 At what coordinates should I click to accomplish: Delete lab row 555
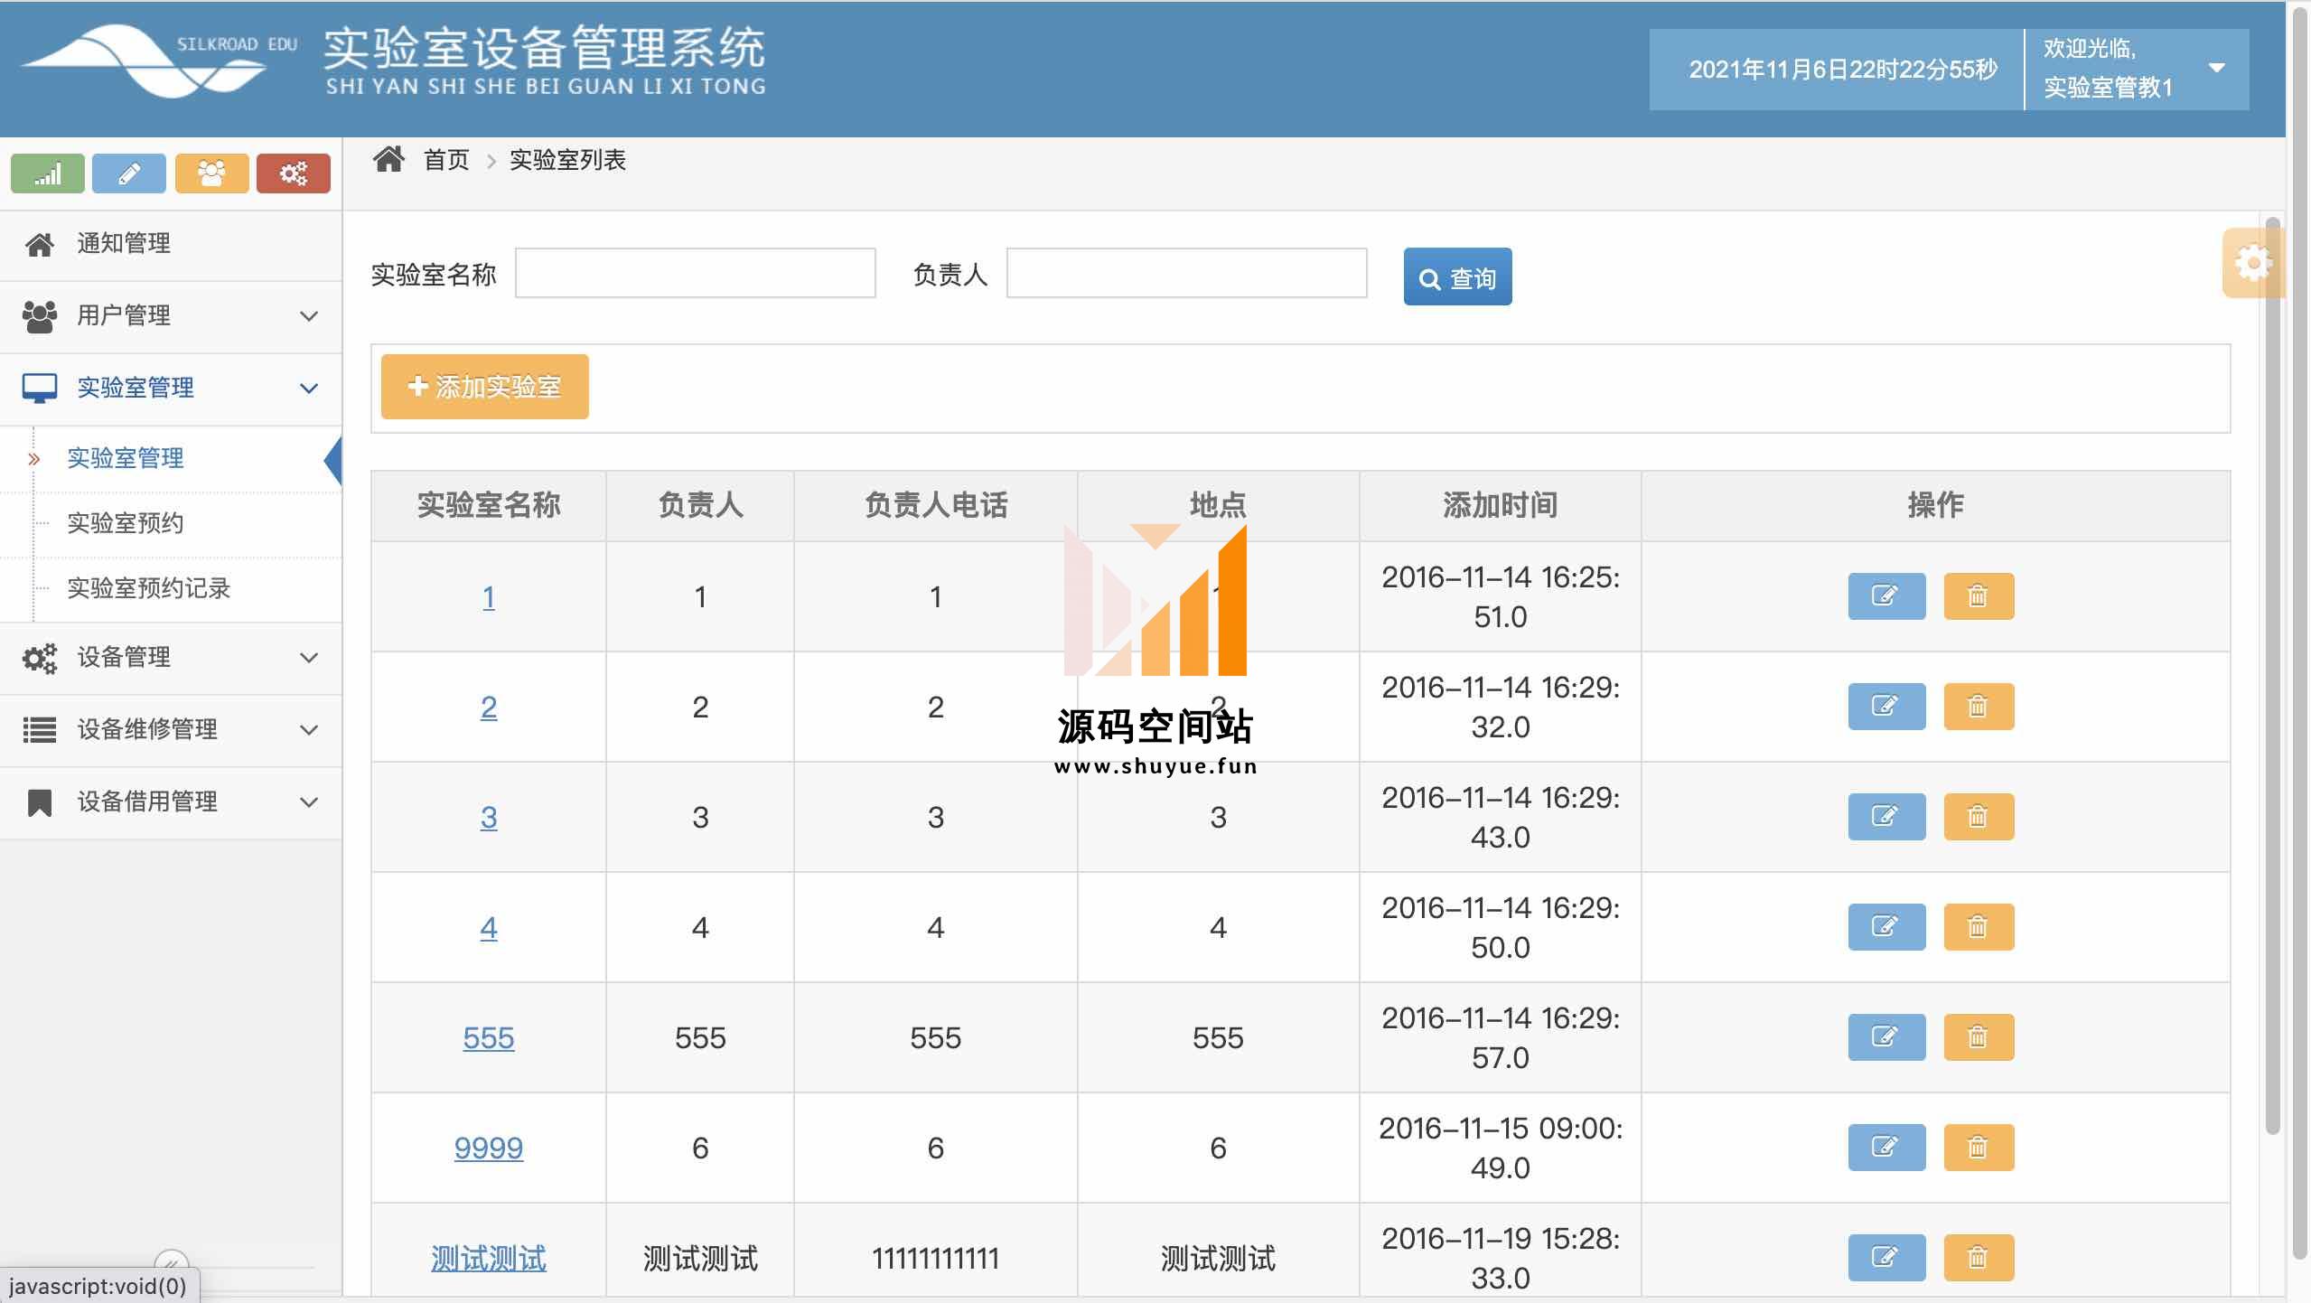(x=1979, y=1037)
